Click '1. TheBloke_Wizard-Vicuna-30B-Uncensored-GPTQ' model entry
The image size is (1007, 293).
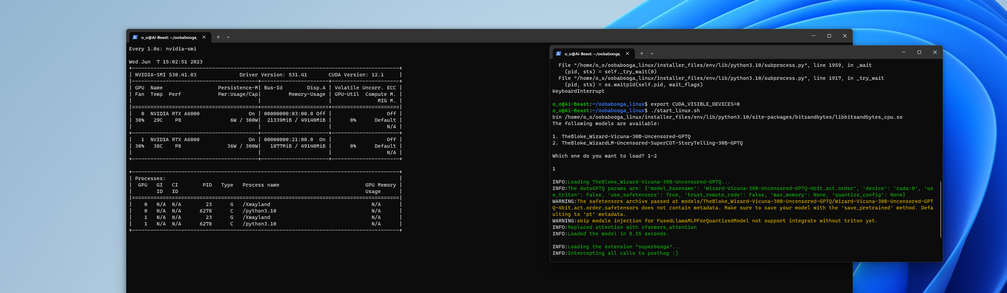(x=621, y=137)
